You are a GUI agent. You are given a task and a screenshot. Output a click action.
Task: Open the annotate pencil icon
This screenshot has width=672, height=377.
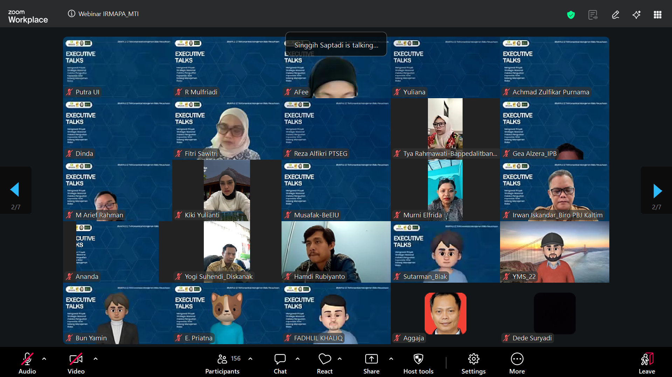click(615, 15)
